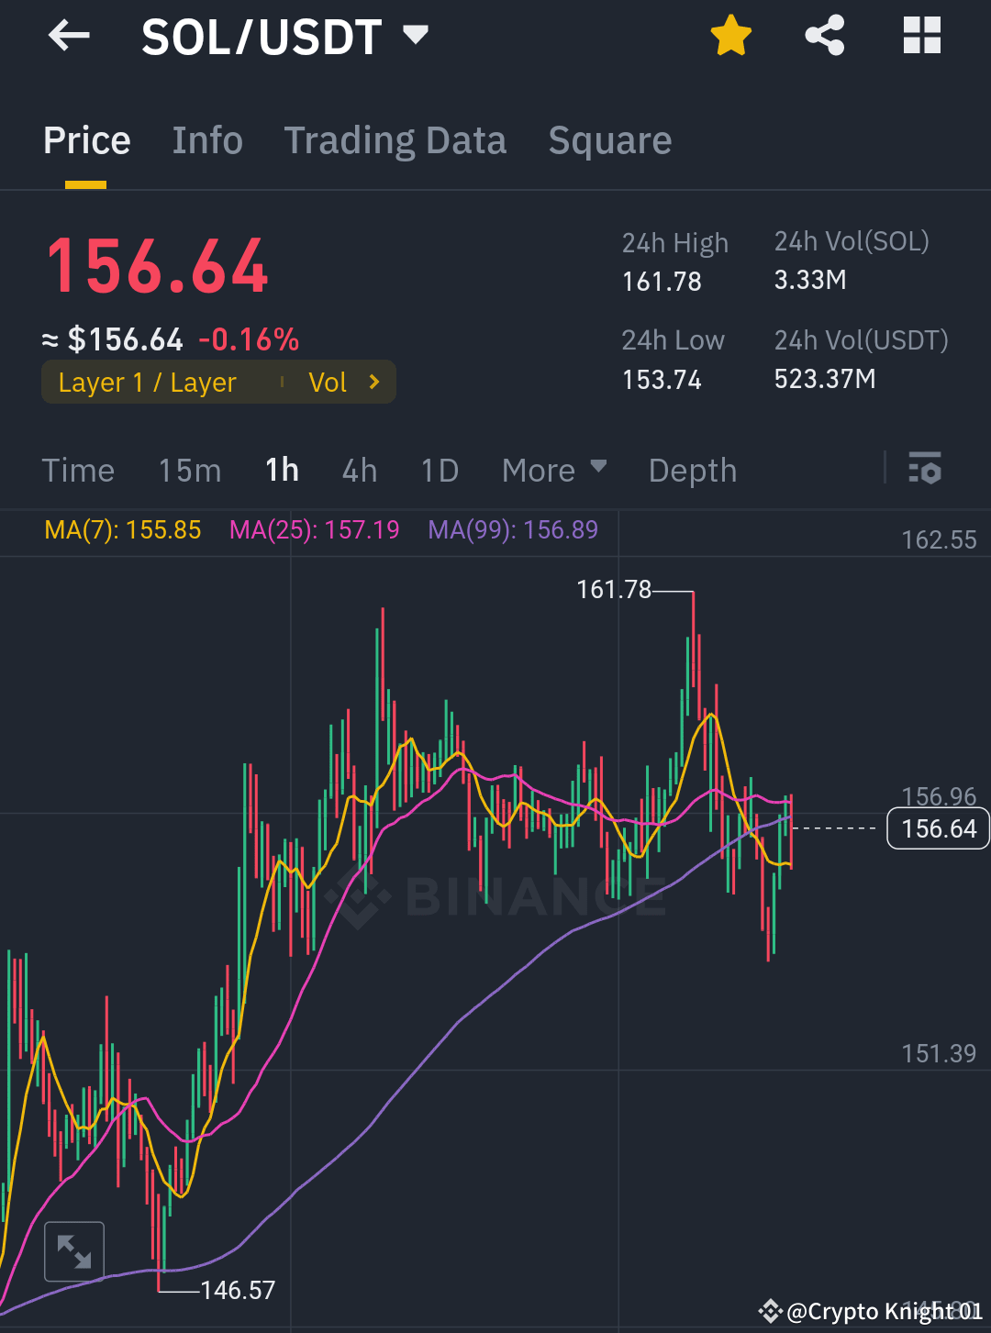Image resolution: width=991 pixels, height=1333 pixels.
Task: Open the share options icon
Action: [x=824, y=35]
